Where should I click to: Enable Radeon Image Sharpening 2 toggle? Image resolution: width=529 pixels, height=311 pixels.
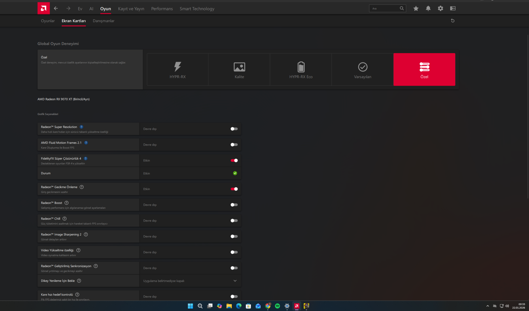tap(234, 236)
